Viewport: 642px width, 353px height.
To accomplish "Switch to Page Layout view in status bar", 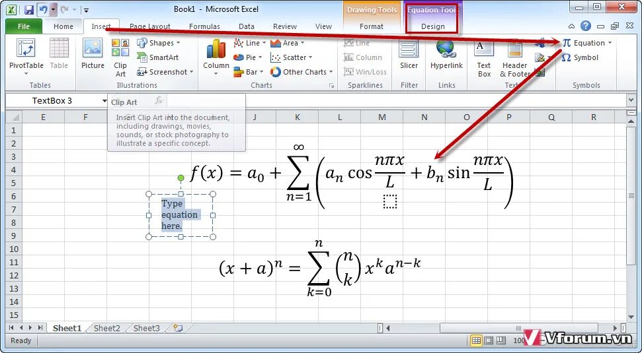I will pos(489,340).
